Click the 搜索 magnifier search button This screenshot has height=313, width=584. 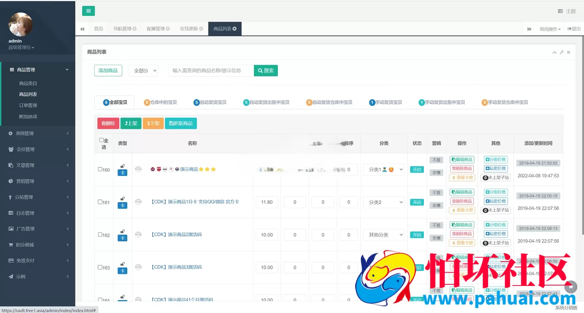click(266, 70)
